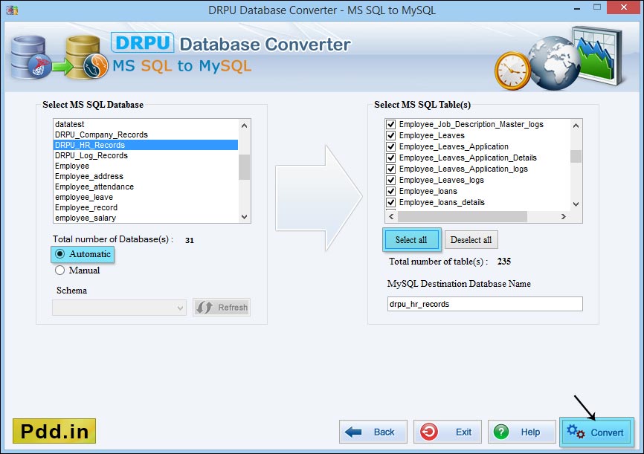Uncheck the Employee_Leaves table checkbox
Screen dimensions: 644x454
(390, 135)
